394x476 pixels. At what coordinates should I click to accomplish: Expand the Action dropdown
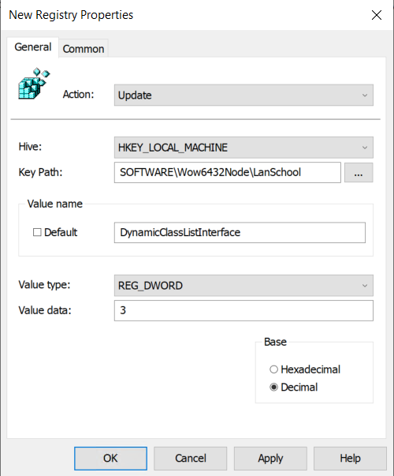tap(243, 96)
